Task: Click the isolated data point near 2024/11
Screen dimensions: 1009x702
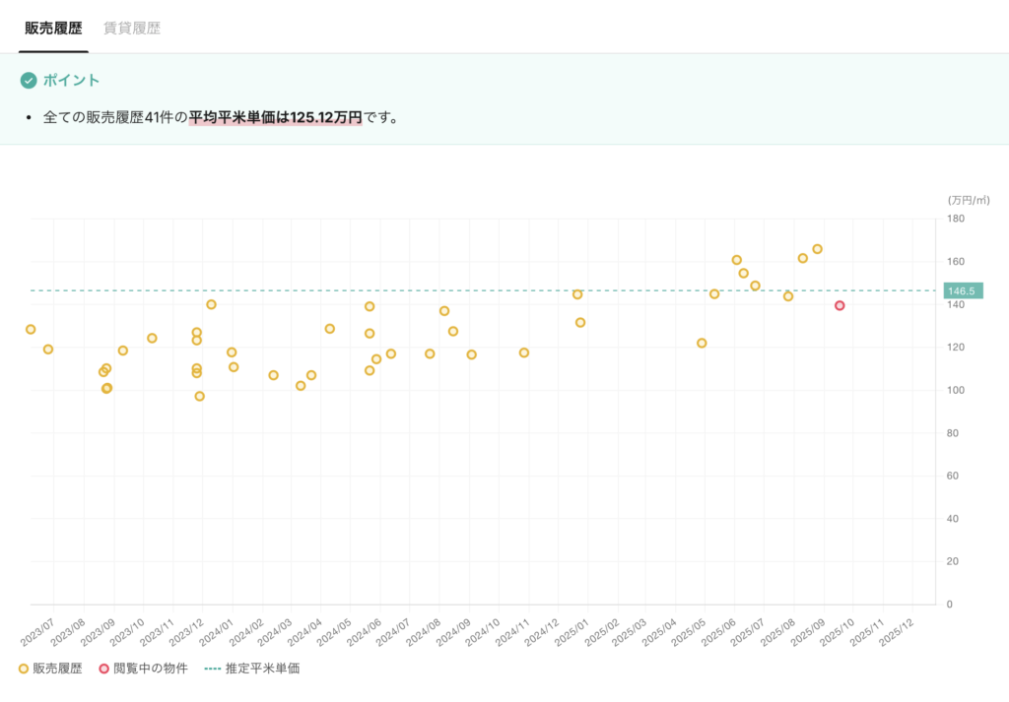Action: [523, 352]
